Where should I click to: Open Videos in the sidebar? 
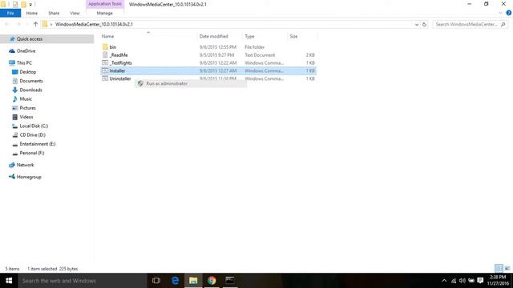tap(26, 117)
